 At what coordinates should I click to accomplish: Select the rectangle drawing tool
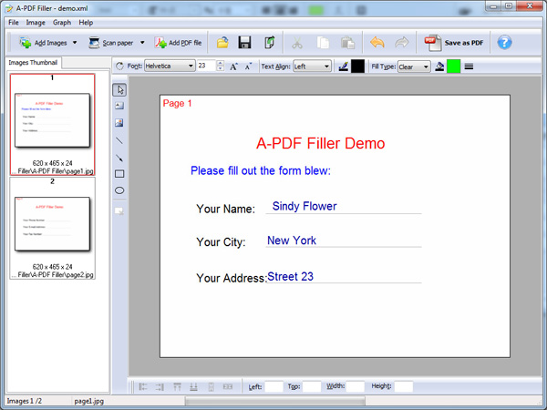[x=119, y=174]
